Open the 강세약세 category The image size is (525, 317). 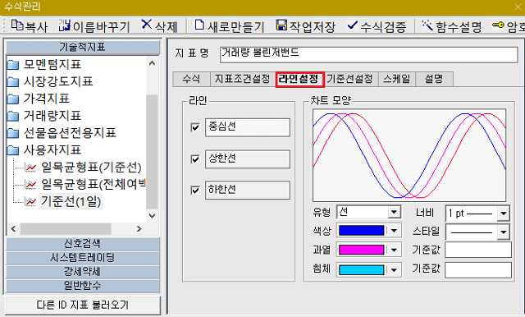(83, 272)
